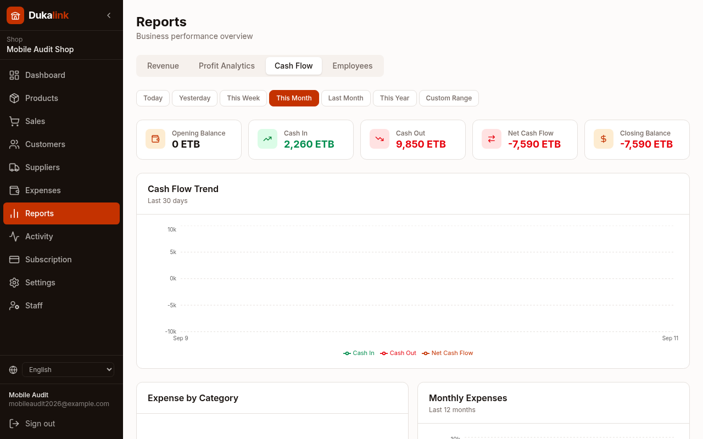703x439 pixels.
Task: Click the Sep 9 axis label
Action: (x=181, y=338)
